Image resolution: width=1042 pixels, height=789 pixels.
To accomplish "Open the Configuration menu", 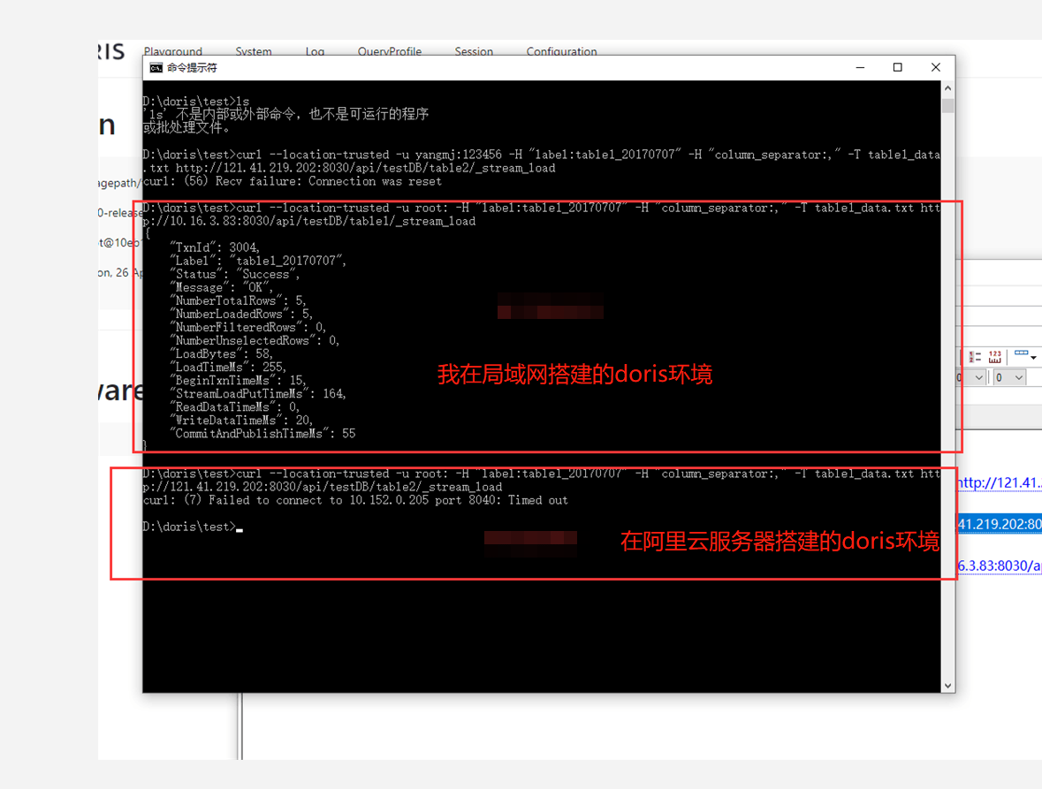I will coord(561,51).
